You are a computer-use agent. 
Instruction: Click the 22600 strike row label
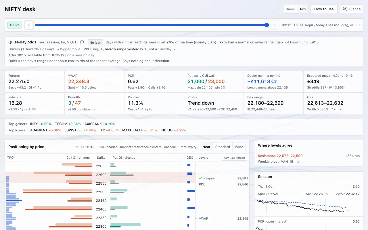point(101,175)
